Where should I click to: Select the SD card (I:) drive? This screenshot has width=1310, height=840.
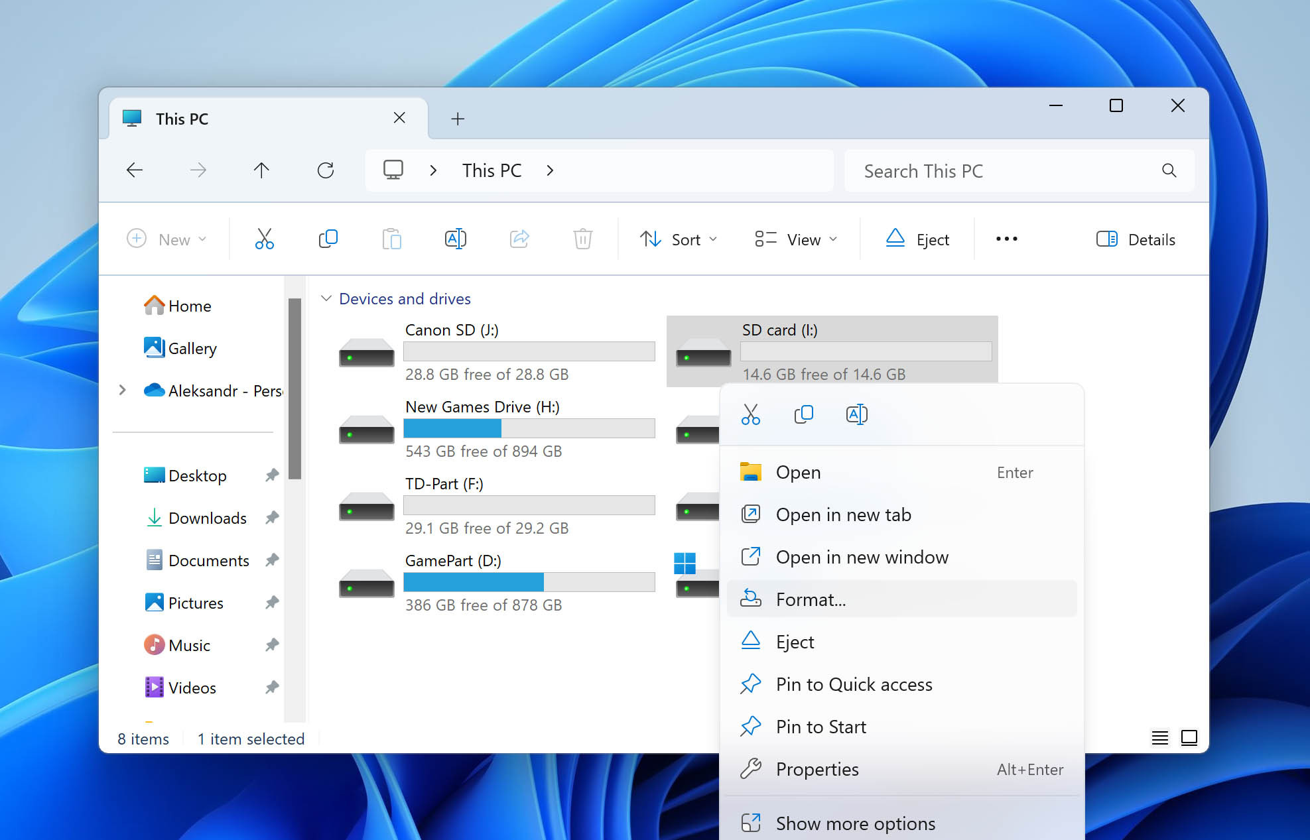[x=832, y=351]
